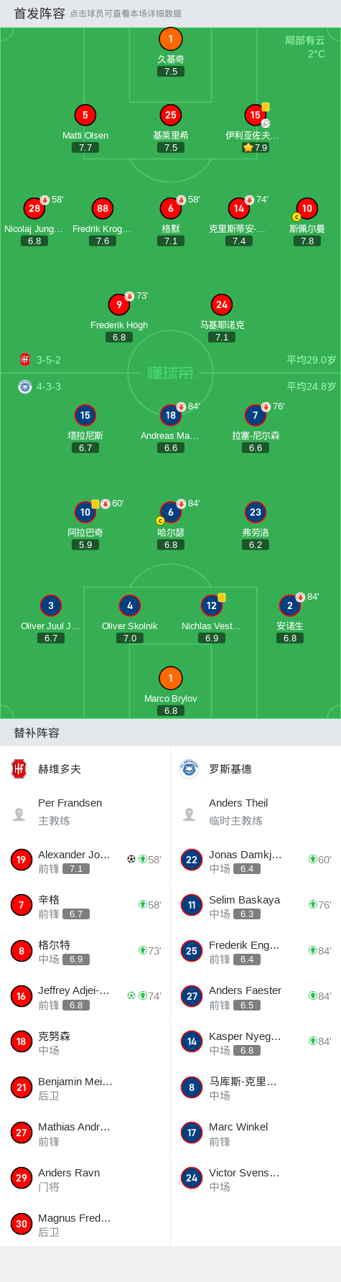Click the 赫维多夫 team logo in substitutes
The image size is (341, 1282).
click(x=19, y=768)
